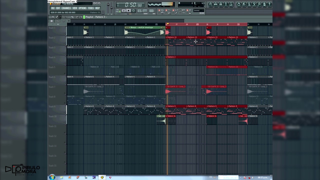Pause playback with the pause button
This screenshot has width=320, height=180.
point(124,11)
